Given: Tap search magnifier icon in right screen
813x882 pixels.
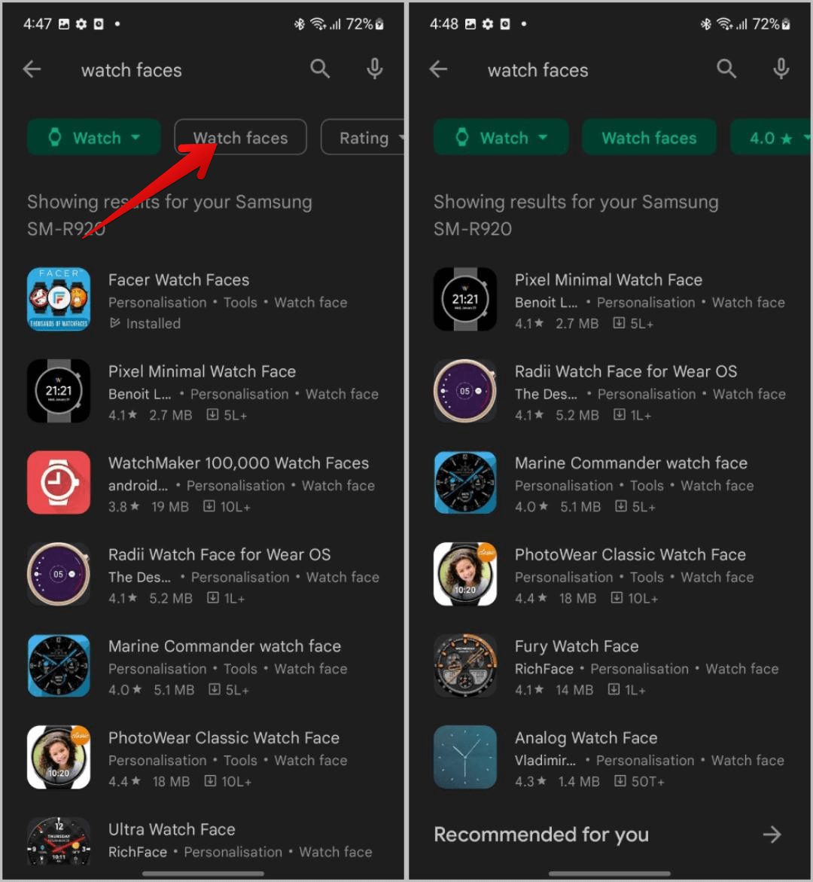Looking at the screenshot, I should [726, 69].
